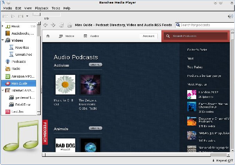
Task: Open Fatal Error archive item
Action: click(20, 105)
